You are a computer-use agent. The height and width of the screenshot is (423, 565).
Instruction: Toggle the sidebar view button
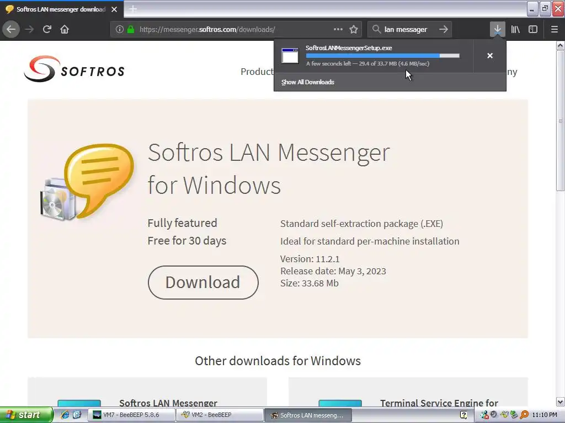coord(533,30)
